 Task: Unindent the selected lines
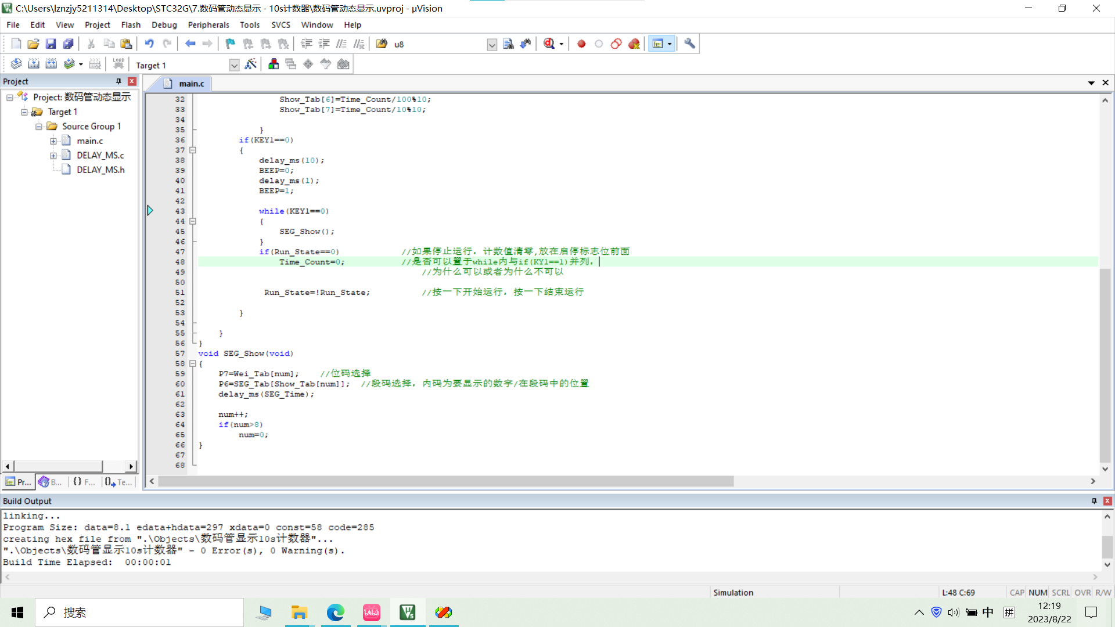point(324,44)
